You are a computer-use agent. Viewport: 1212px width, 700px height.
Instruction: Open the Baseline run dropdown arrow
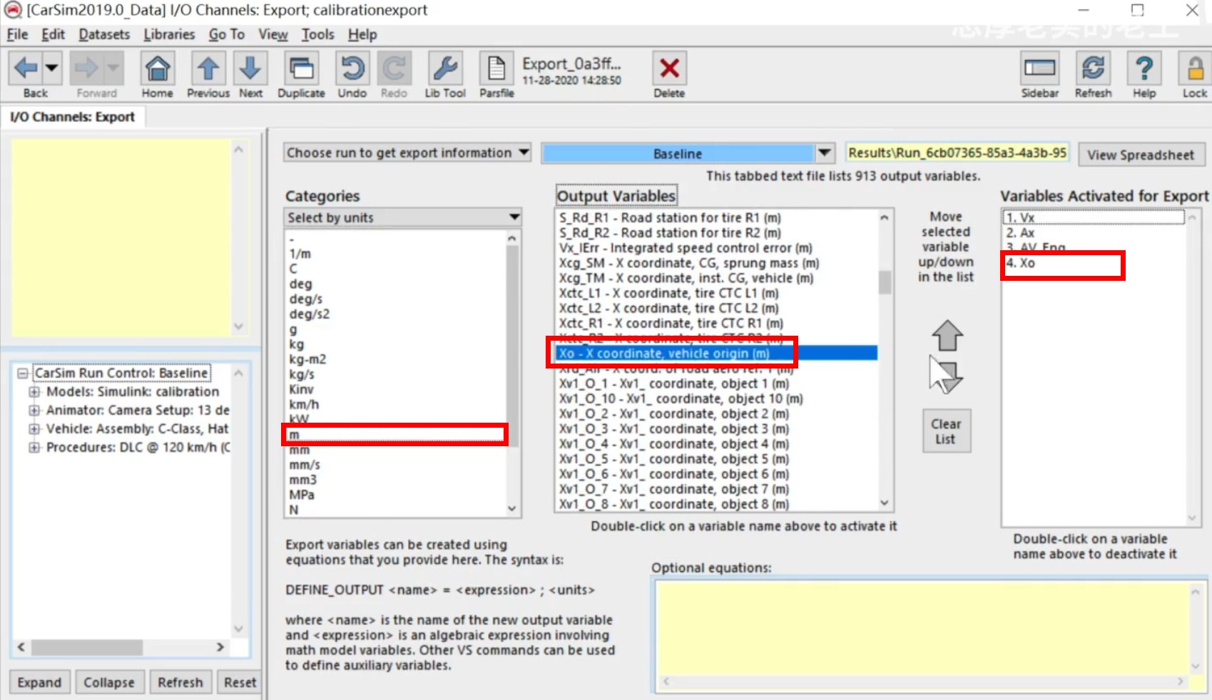point(825,153)
